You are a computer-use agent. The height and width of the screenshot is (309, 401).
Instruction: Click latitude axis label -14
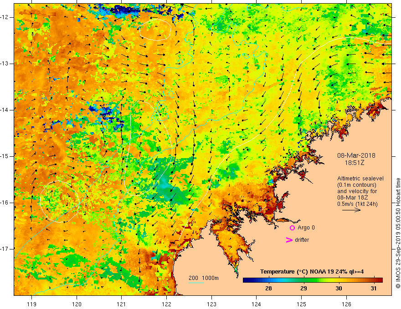point(5,110)
